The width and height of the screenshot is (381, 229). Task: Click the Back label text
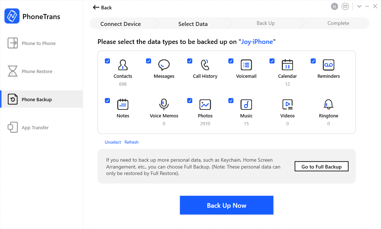[106, 8]
